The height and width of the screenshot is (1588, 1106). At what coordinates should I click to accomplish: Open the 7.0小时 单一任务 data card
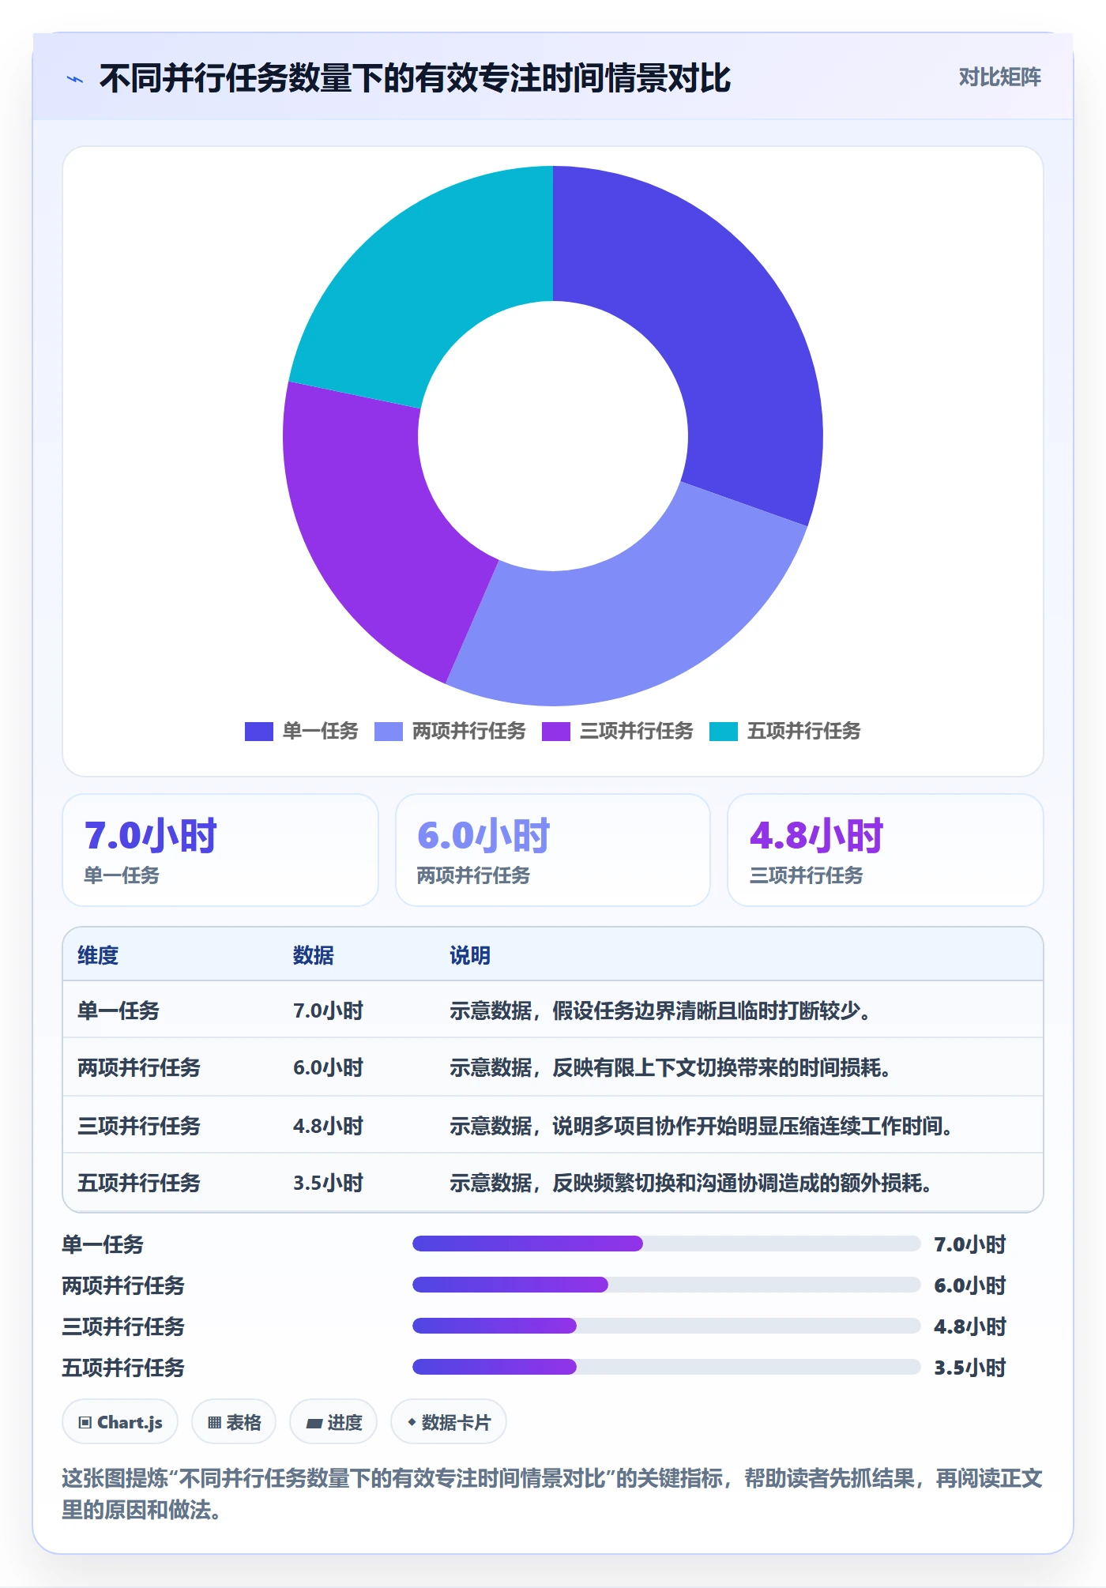click(220, 850)
